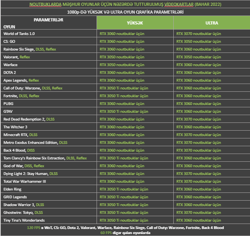Click the 'Valorant' game name
This screenshot has width=250, height=236.
tap(11, 57)
